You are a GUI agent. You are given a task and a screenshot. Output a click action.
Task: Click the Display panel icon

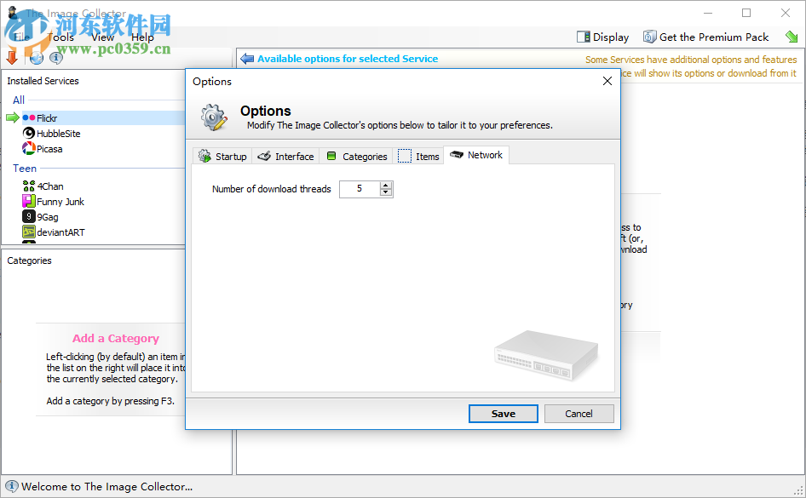point(584,37)
